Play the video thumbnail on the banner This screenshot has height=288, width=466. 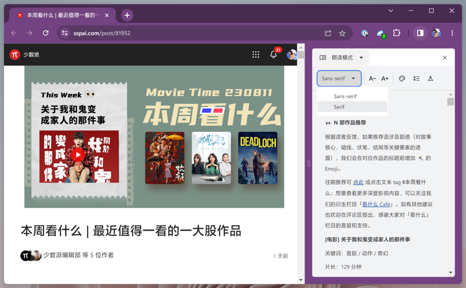(x=77, y=155)
